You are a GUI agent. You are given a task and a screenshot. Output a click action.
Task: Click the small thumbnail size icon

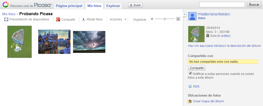click(x=152, y=19)
